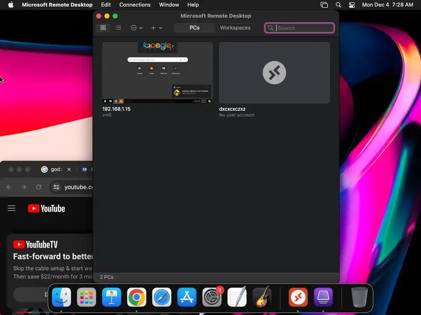Open the Help menu
The height and width of the screenshot is (315, 421).
coord(193,5)
